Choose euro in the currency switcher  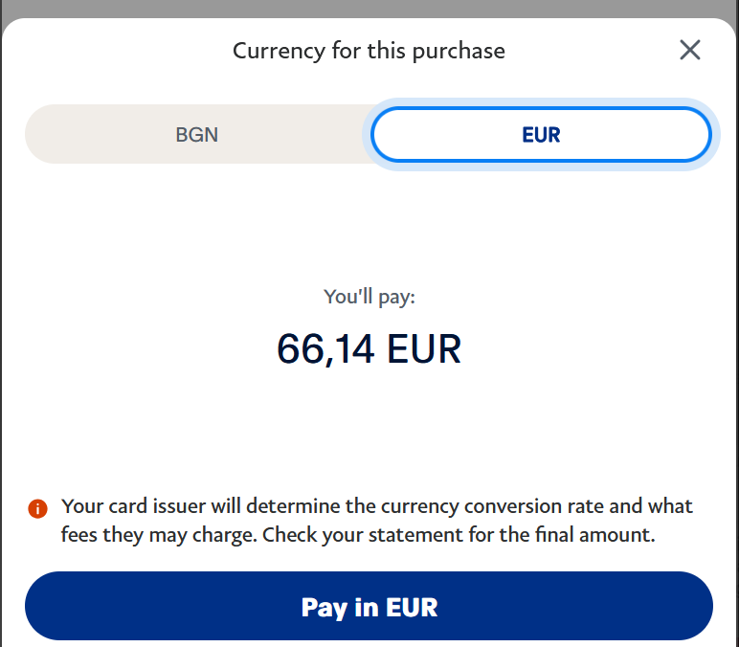click(x=541, y=135)
